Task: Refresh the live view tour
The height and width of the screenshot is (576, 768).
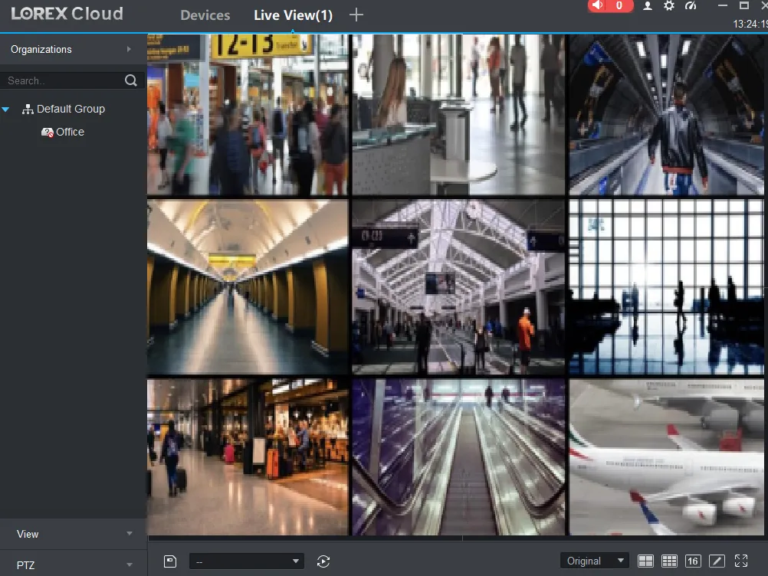Action: pyautogui.click(x=323, y=561)
